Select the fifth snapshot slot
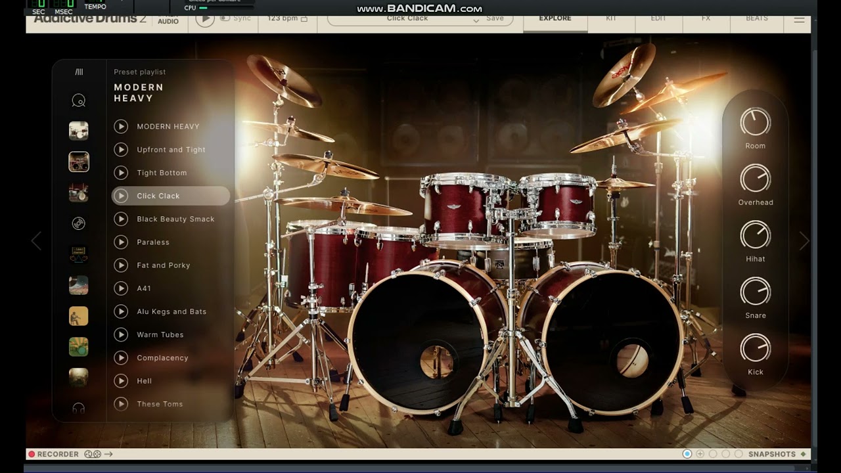This screenshot has height=473, width=841. (739, 454)
